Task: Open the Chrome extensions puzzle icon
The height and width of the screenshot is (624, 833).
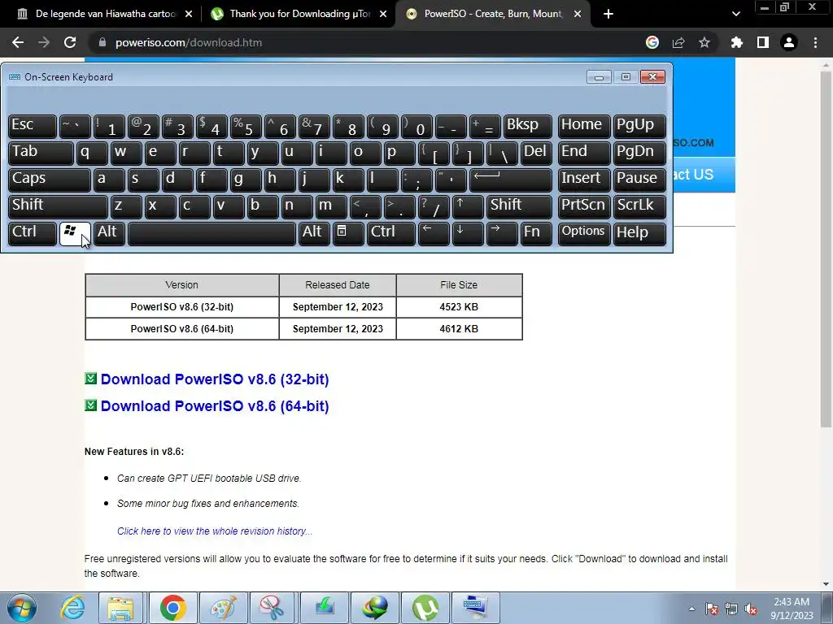Action: (x=737, y=42)
